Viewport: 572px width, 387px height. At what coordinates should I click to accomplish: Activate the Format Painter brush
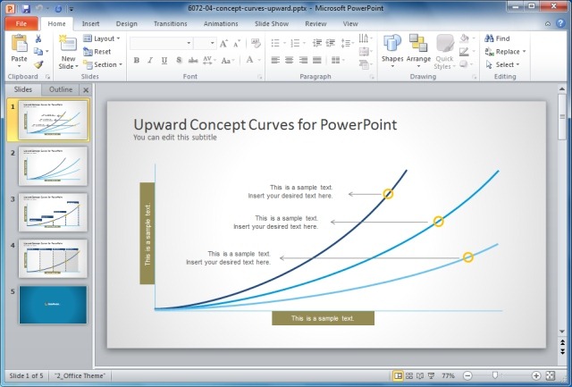pyautogui.click(x=38, y=64)
